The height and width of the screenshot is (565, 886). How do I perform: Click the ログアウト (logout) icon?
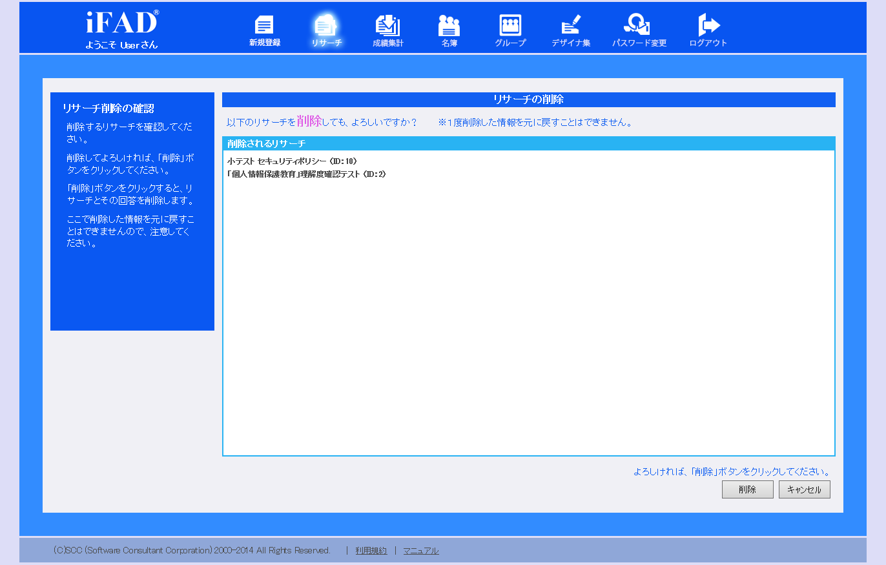point(708,31)
